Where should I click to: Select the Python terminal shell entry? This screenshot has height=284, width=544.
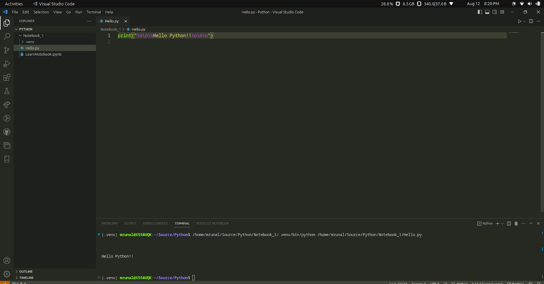[x=485, y=224]
